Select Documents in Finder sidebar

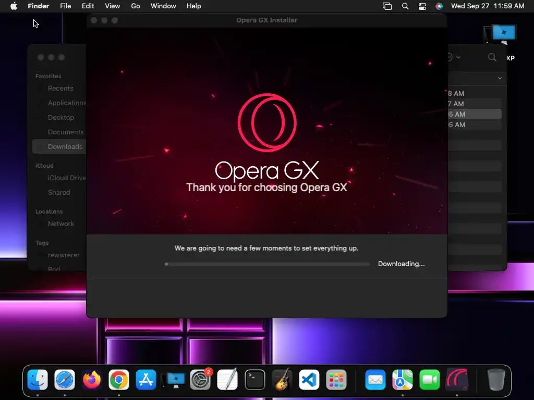coord(59,132)
